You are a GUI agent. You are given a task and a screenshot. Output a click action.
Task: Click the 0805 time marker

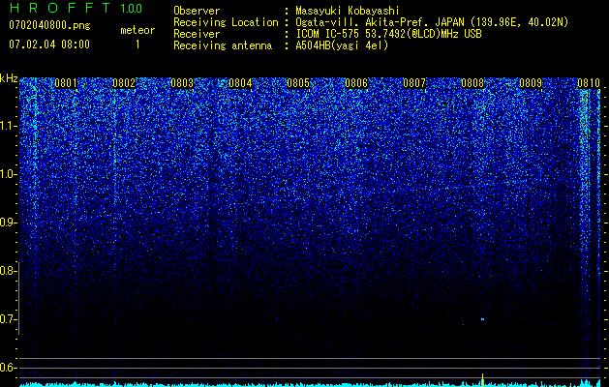point(298,83)
